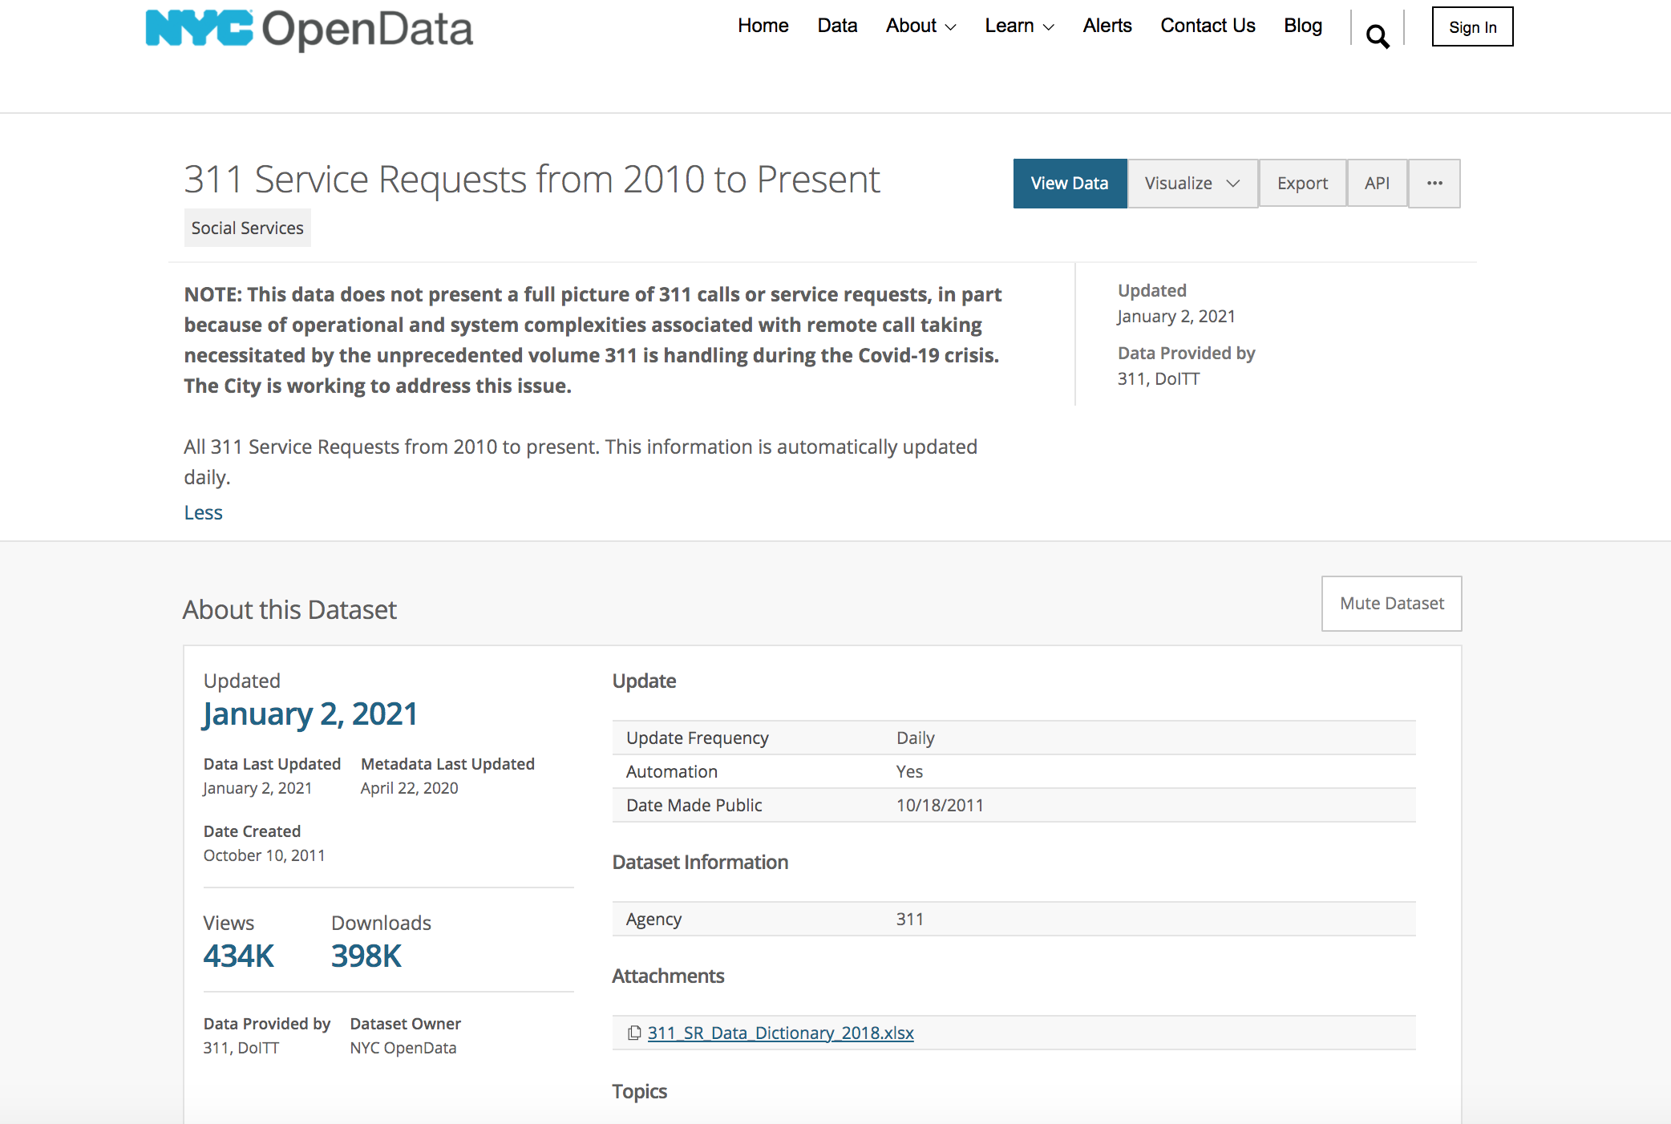Open the Blog link

pyautogui.click(x=1302, y=26)
